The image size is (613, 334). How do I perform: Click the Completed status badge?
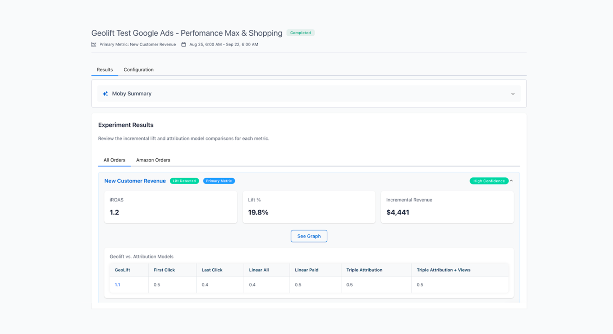(300, 33)
